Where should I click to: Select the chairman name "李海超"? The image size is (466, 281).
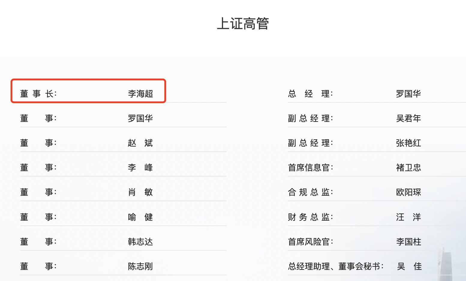click(140, 94)
